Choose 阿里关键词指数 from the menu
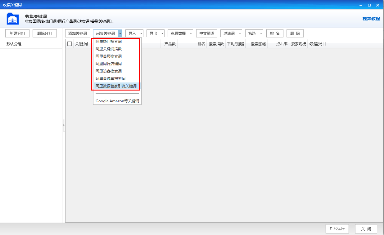This screenshot has height=235, width=384. [117, 49]
